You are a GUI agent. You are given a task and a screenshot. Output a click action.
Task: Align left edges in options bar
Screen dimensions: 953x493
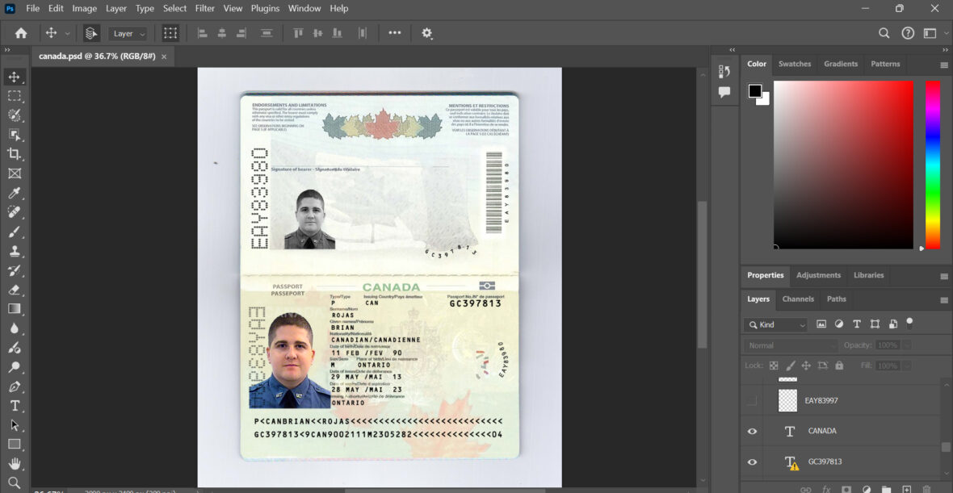203,33
